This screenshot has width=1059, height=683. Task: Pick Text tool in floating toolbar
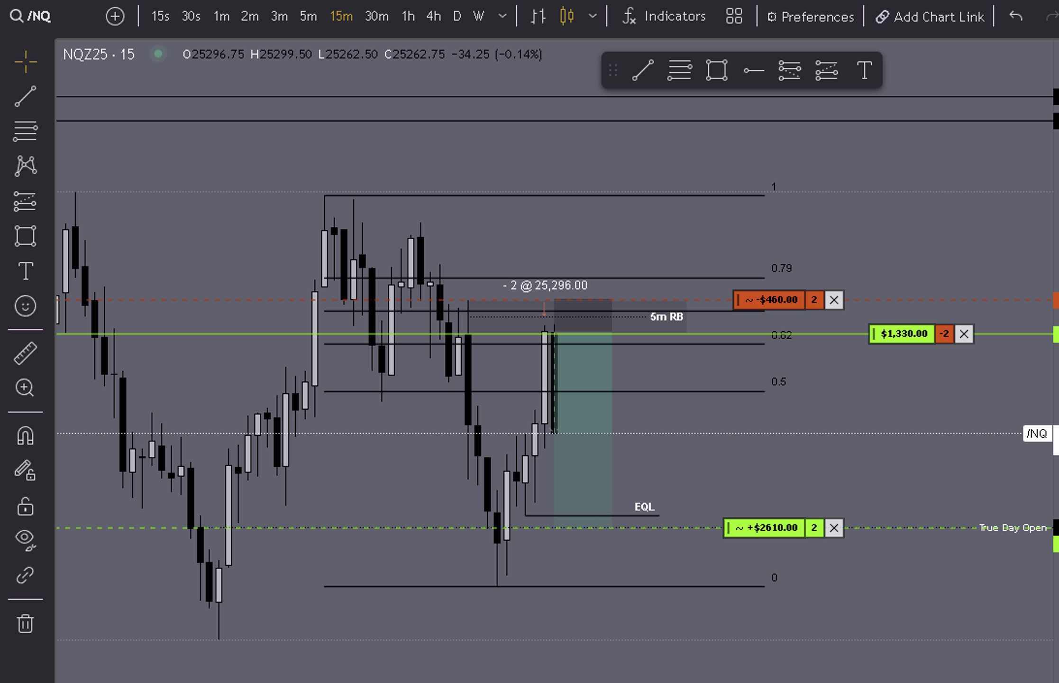864,71
